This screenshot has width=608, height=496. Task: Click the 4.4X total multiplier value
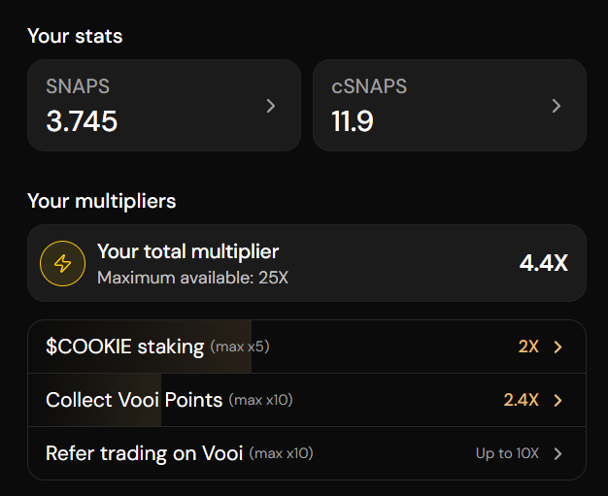544,263
